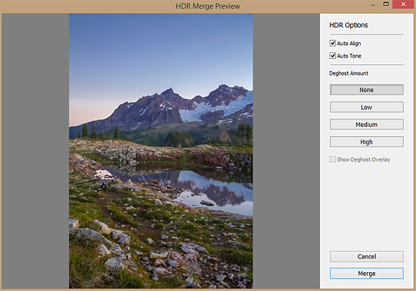This screenshot has width=416, height=291.
Task: Close the HDR Merge Preview window
Action: [x=403, y=5]
